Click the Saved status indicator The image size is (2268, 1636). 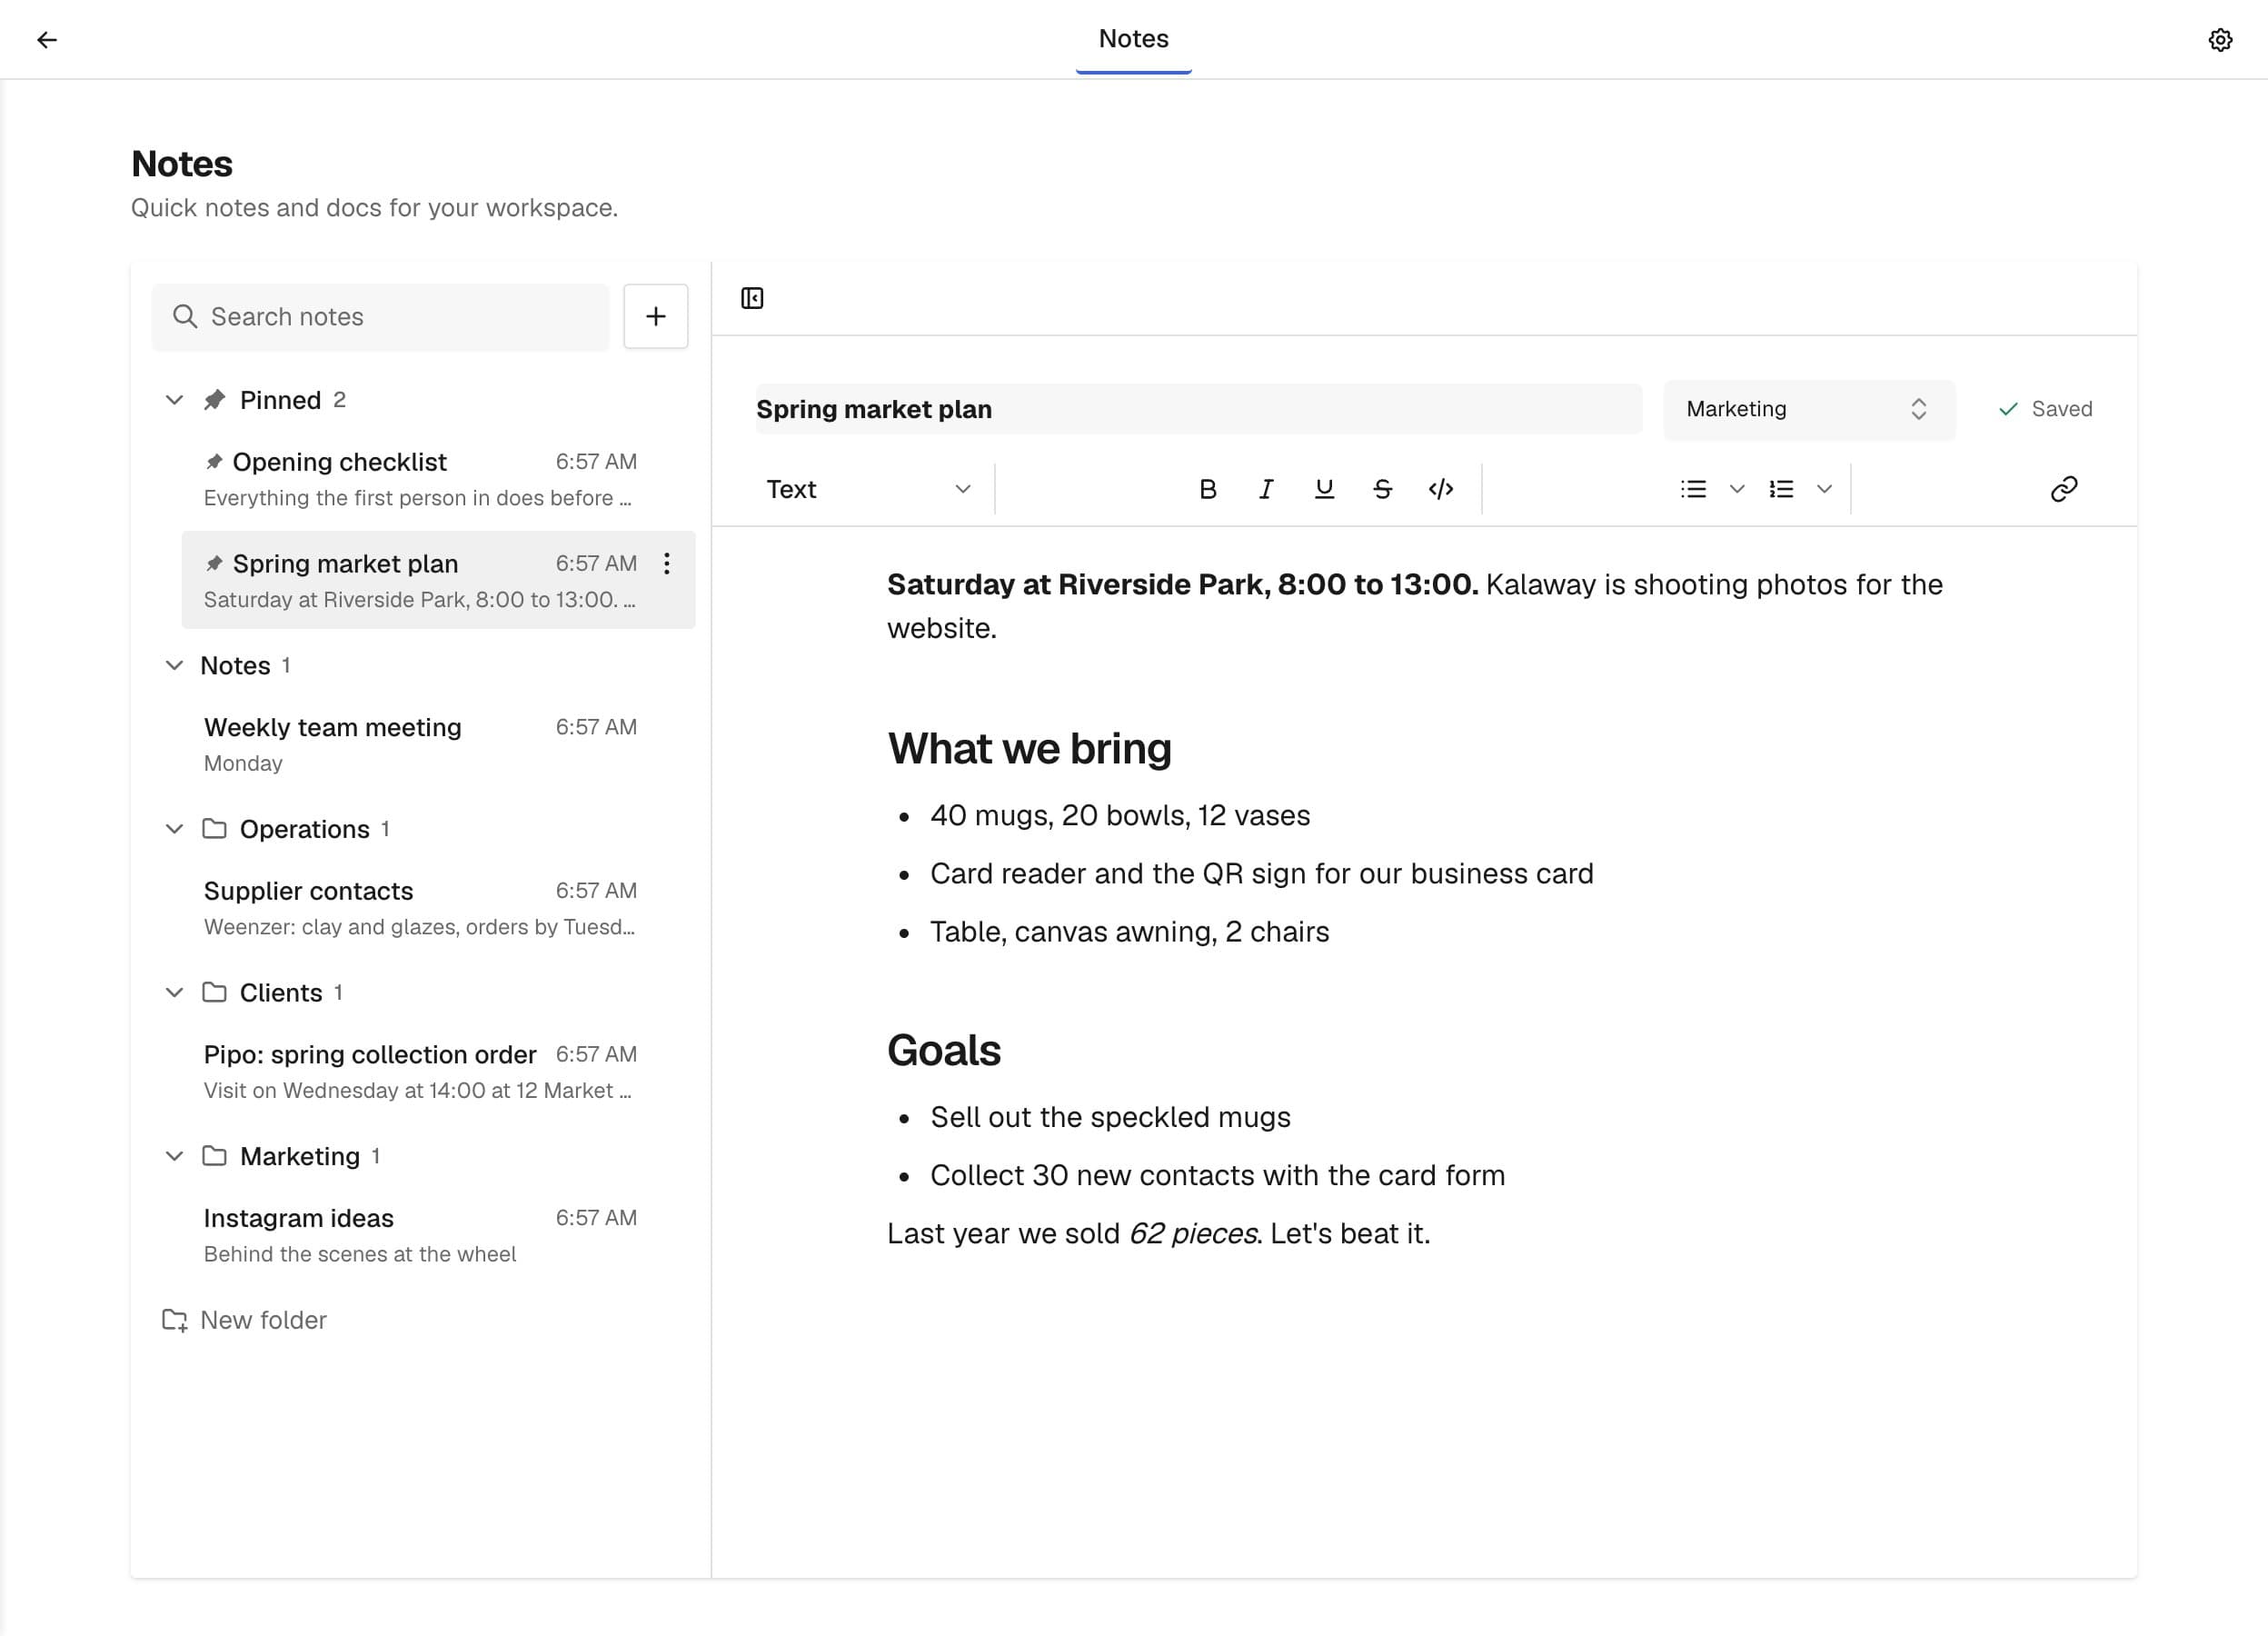[2044, 409]
